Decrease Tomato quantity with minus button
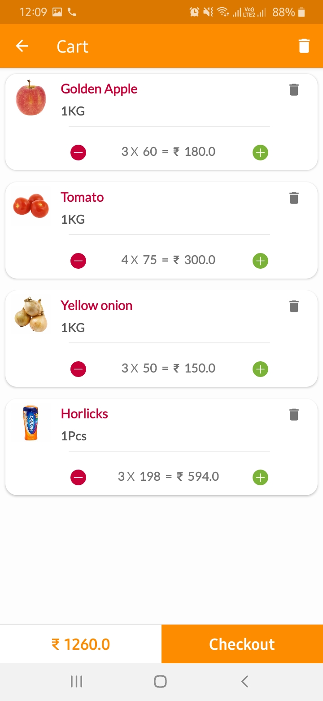This screenshot has height=701, width=323. click(x=78, y=261)
